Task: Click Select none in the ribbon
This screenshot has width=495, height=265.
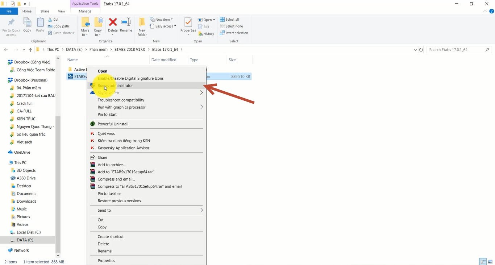Action: (231, 26)
